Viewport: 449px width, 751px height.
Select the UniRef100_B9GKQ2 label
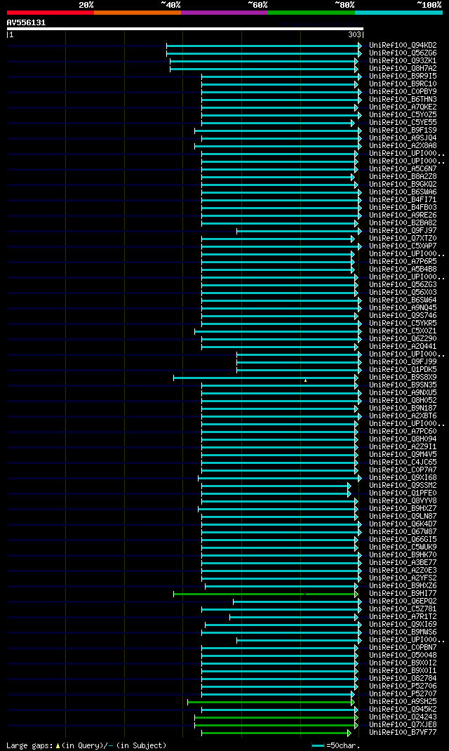[403, 185]
